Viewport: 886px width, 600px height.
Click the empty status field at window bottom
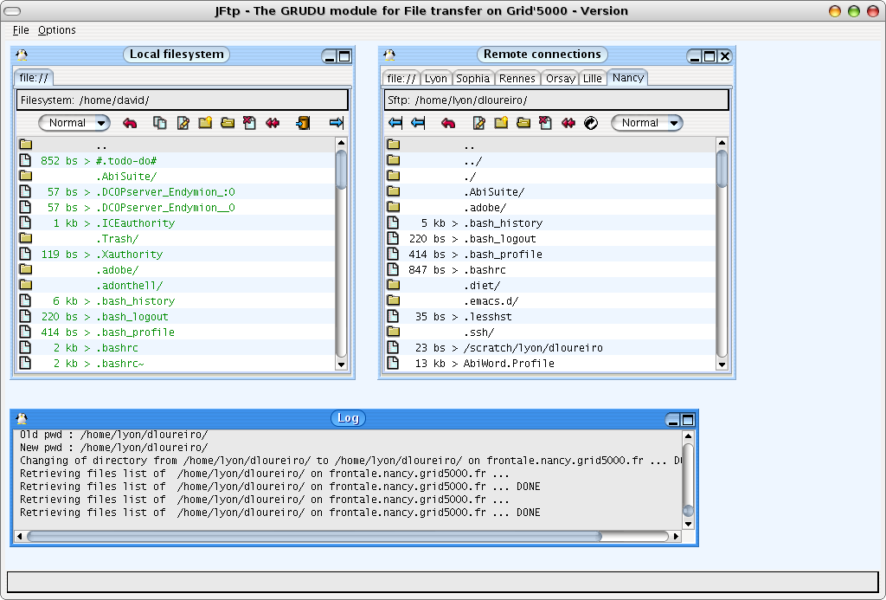pyautogui.click(x=442, y=582)
